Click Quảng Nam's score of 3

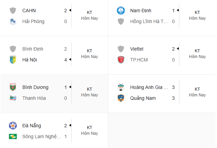point(173,98)
